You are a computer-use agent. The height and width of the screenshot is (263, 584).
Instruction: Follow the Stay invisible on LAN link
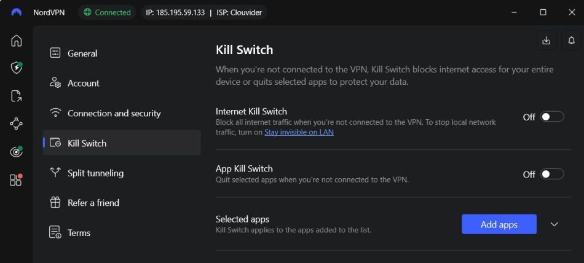(299, 132)
